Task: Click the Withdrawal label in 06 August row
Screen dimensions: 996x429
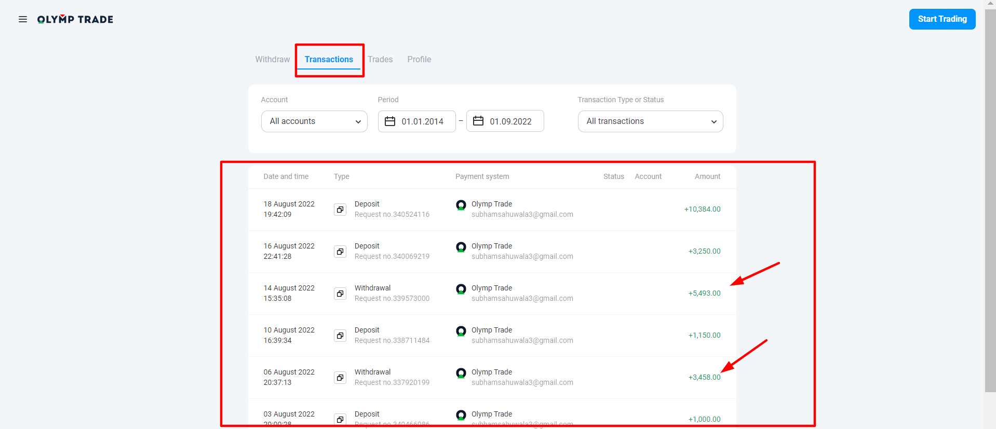Action: (373, 372)
